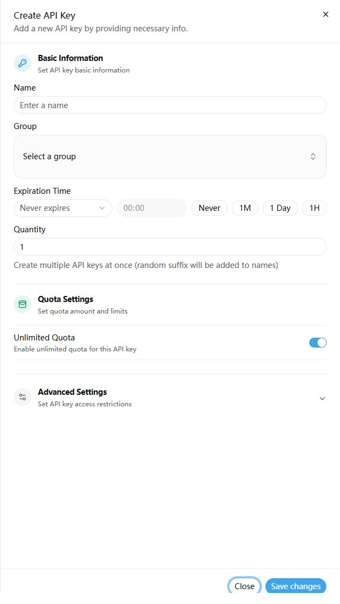Click the 'Create multiple API keys at once' hint
This screenshot has height=604, width=340.
tap(146, 265)
